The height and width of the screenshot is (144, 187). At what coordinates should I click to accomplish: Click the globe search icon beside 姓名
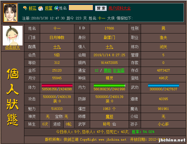point(56,8)
